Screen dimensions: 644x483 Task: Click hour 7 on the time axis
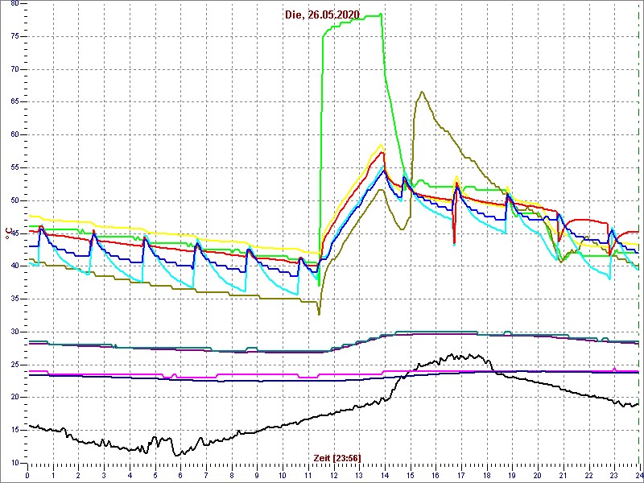[206, 475]
